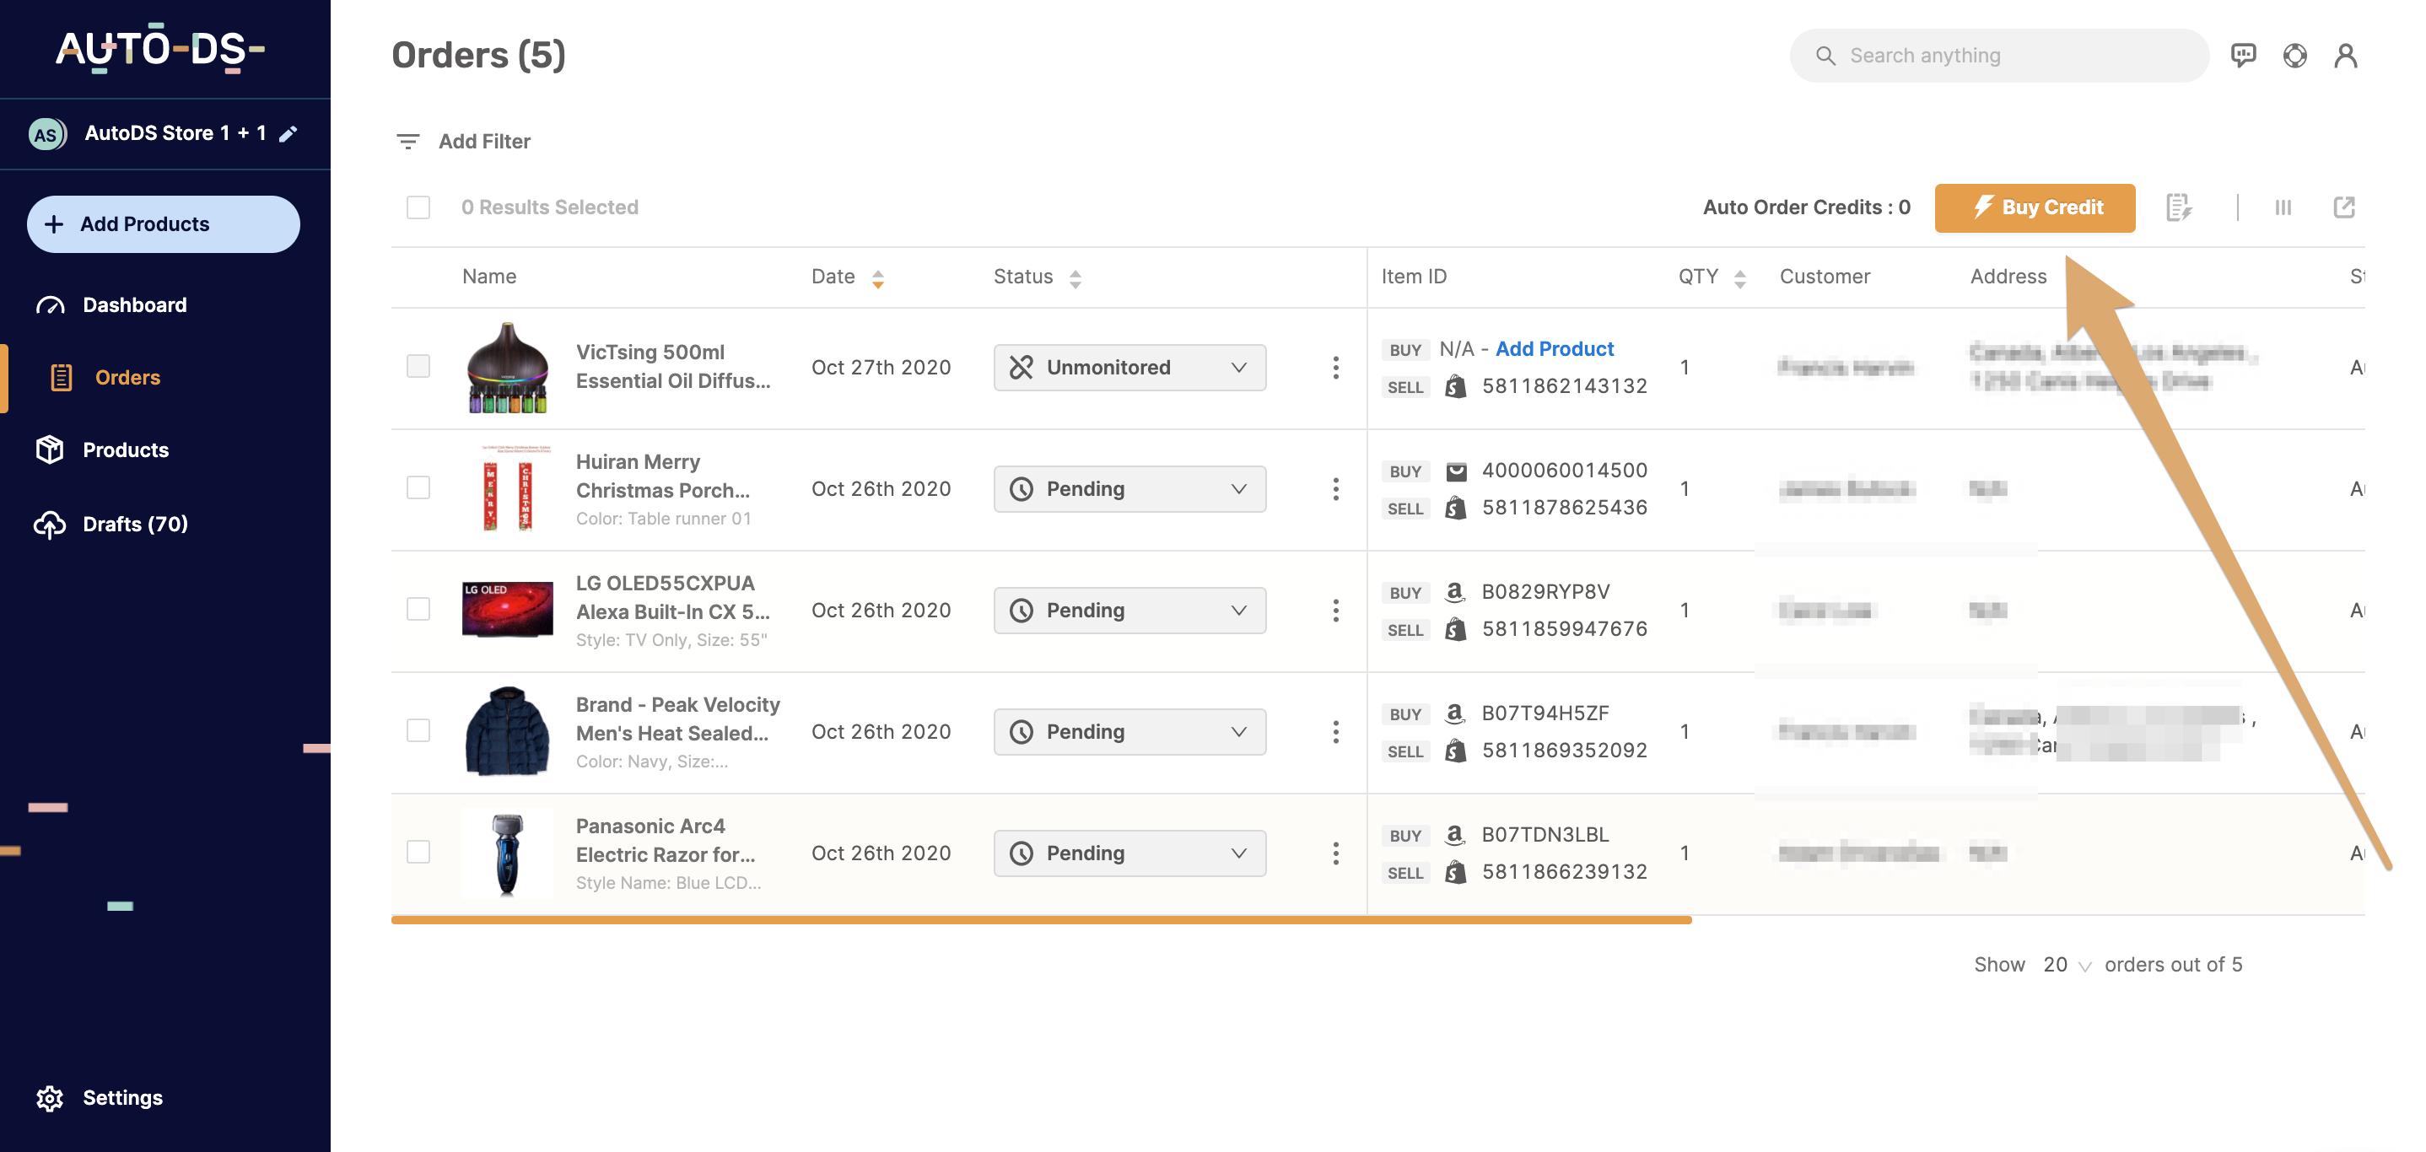
Task: Open the help lifebuoy icon
Action: pos(2294,56)
